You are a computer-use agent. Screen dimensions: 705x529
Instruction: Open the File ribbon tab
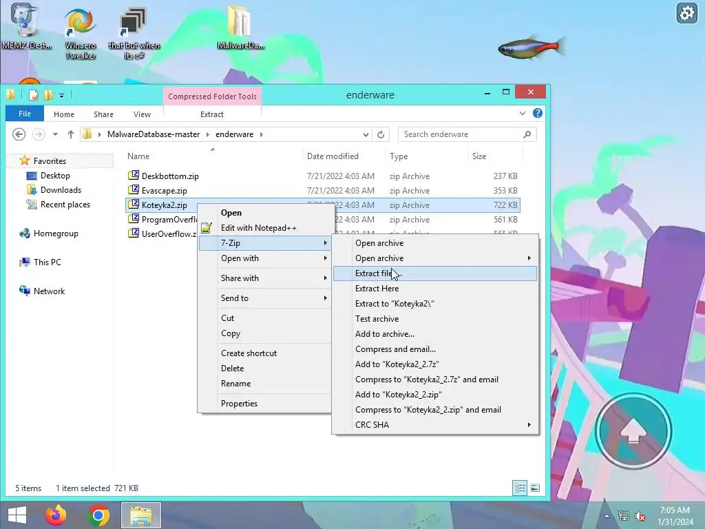point(25,114)
